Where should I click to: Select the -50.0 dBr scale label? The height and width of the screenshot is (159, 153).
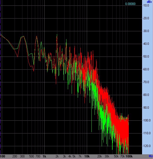[146, 57]
